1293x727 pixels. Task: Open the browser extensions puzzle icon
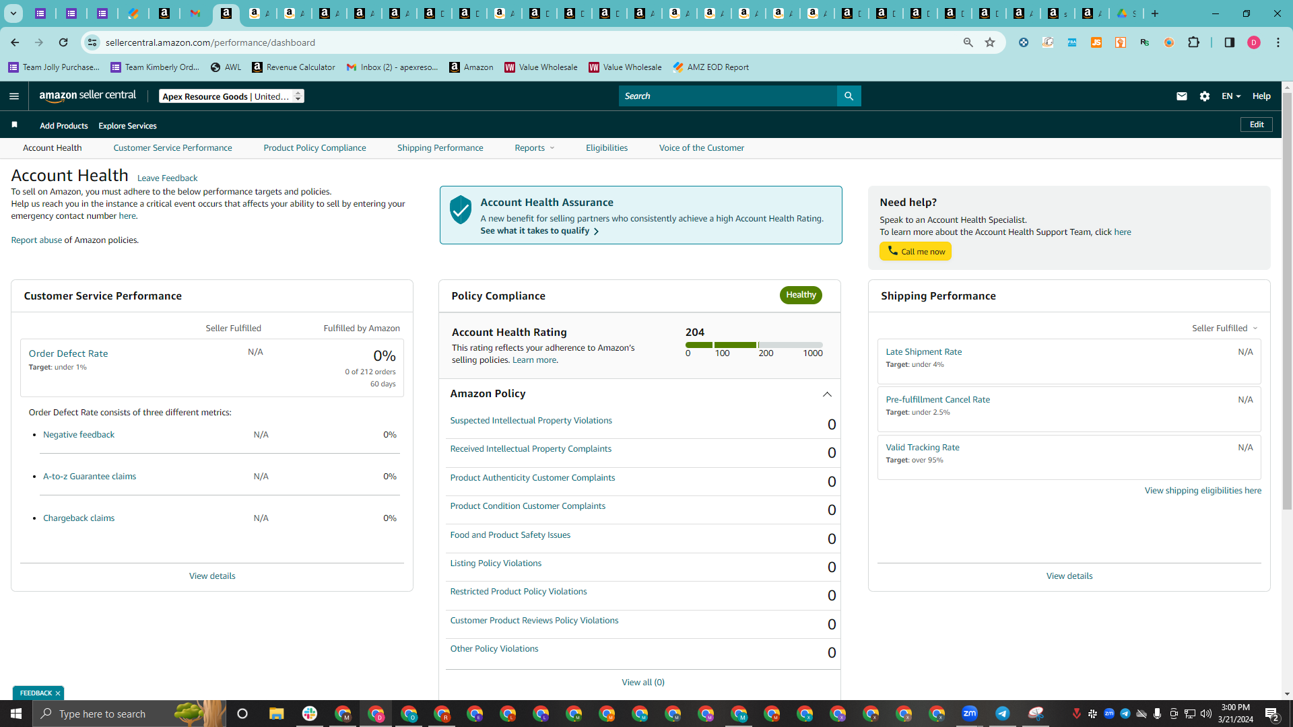click(x=1193, y=42)
